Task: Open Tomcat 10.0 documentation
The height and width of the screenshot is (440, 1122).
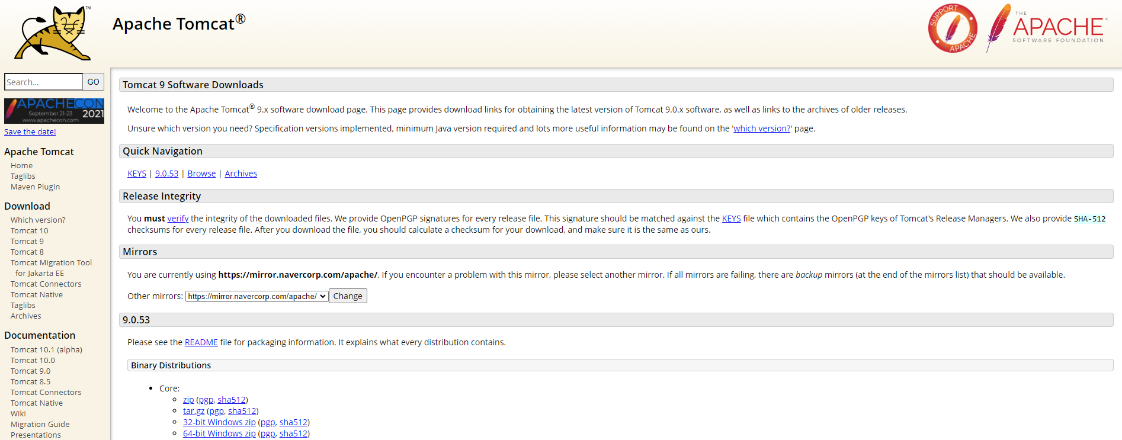Action: [x=33, y=360]
